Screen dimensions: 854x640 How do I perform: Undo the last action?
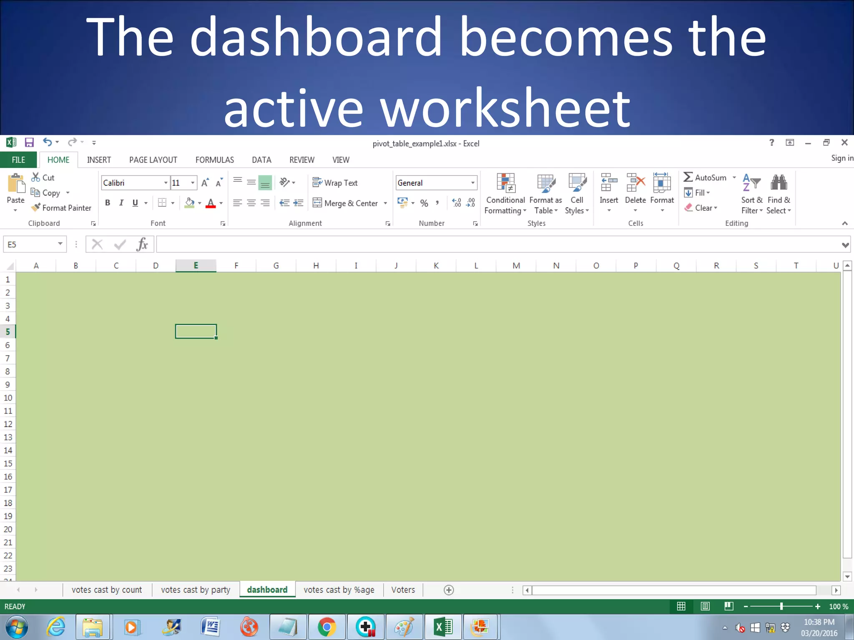[x=47, y=142]
